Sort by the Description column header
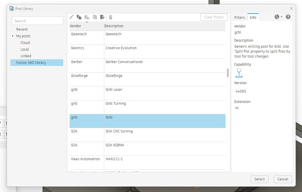The width and height of the screenshot is (302, 192). point(165,26)
